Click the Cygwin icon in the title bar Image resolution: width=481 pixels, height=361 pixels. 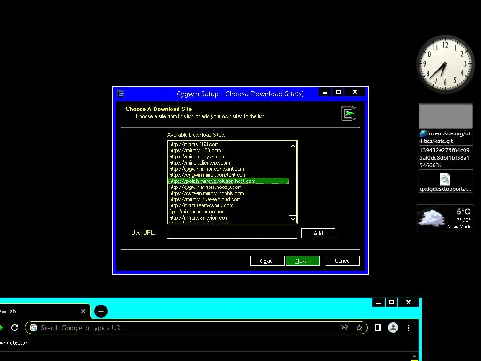121,94
